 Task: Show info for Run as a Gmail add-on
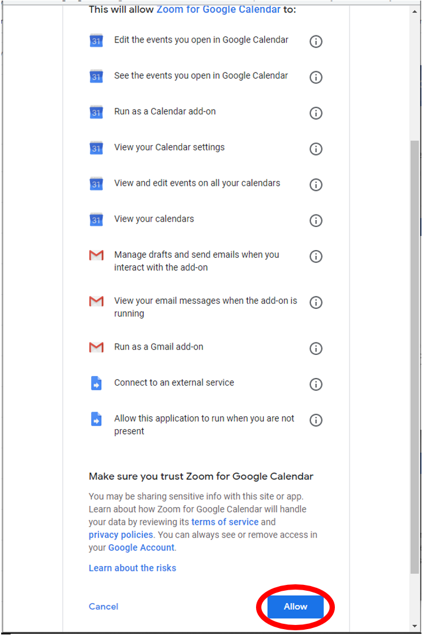coord(315,348)
